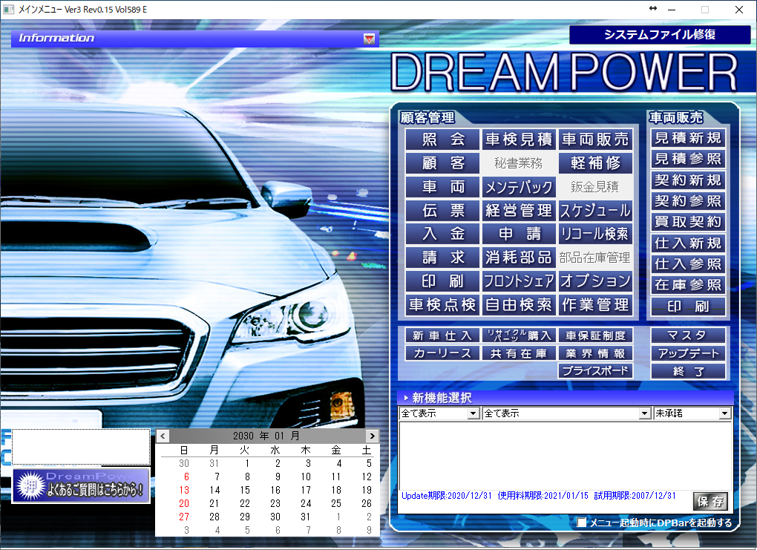Screen dimensions: 757x550
Task: Open 業界情報 button
Action: pos(595,353)
